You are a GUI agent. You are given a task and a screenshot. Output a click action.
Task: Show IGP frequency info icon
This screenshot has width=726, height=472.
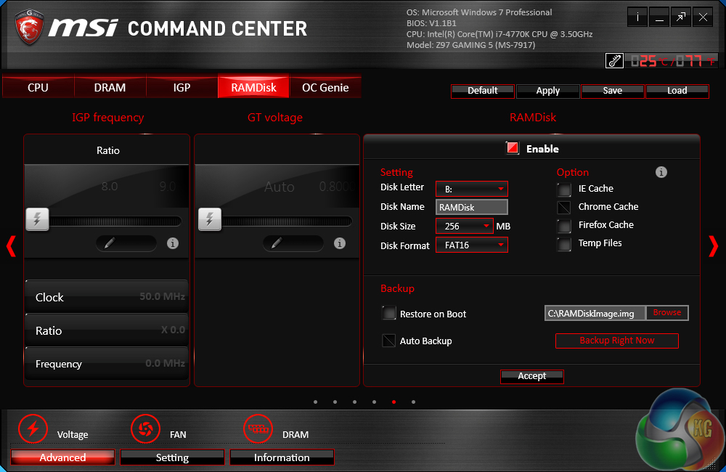coord(173,243)
